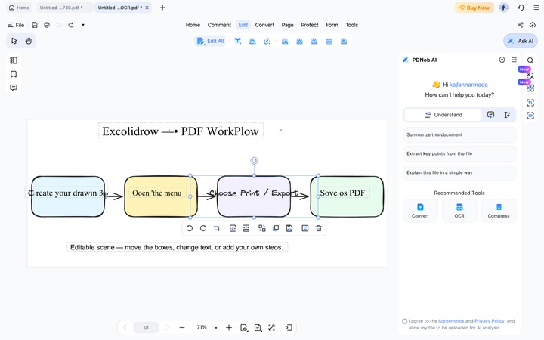Open the File menu
The width and height of the screenshot is (544, 340).
coord(16,25)
